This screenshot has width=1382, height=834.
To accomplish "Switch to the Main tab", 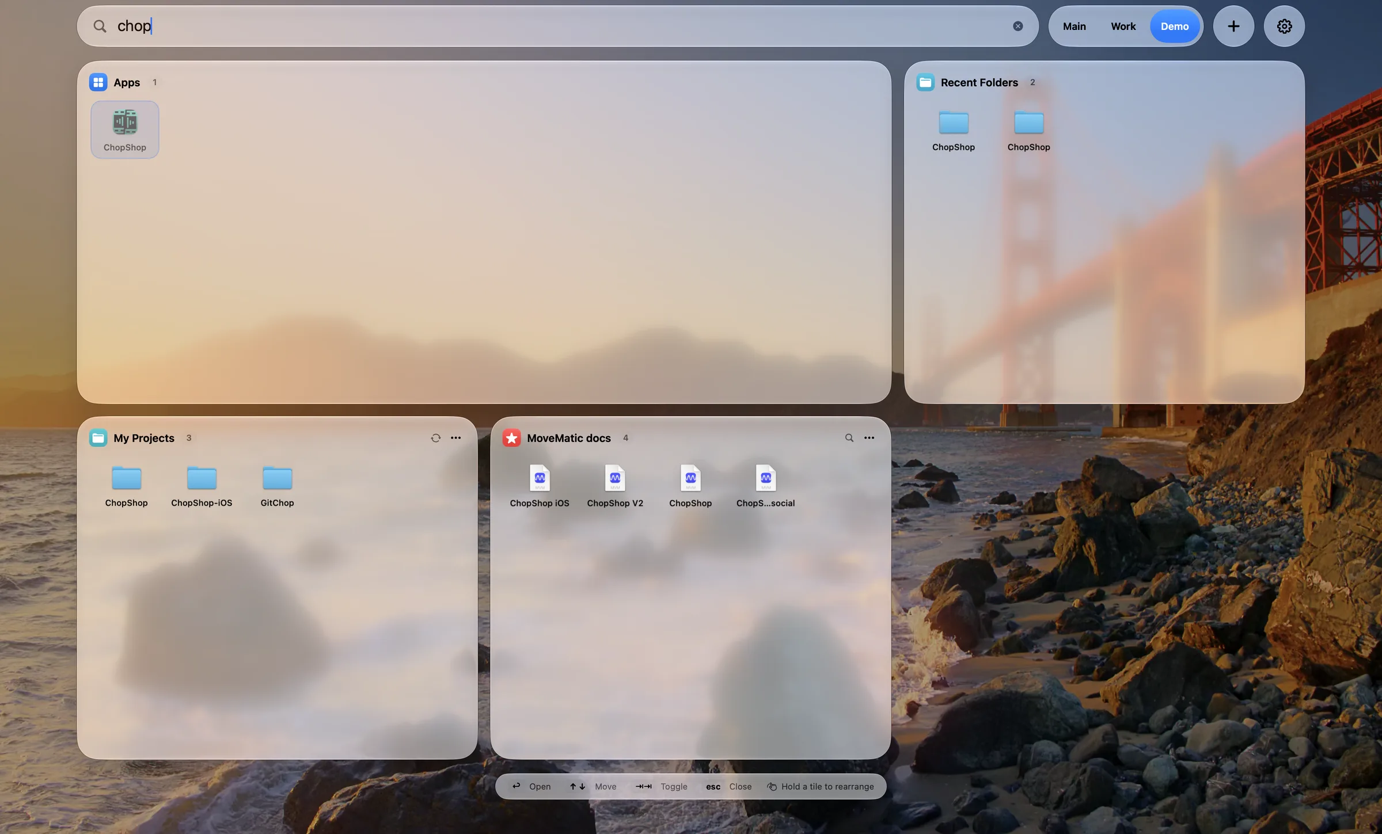I will pyautogui.click(x=1074, y=26).
